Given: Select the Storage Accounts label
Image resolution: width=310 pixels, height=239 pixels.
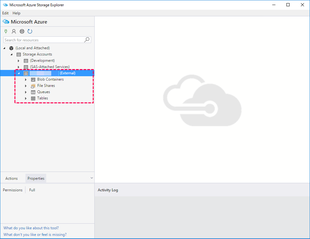Looking at the screenshot, I should point(37,54).
